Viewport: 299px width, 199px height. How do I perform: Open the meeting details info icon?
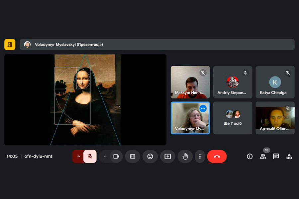click(x=249, y=156)
